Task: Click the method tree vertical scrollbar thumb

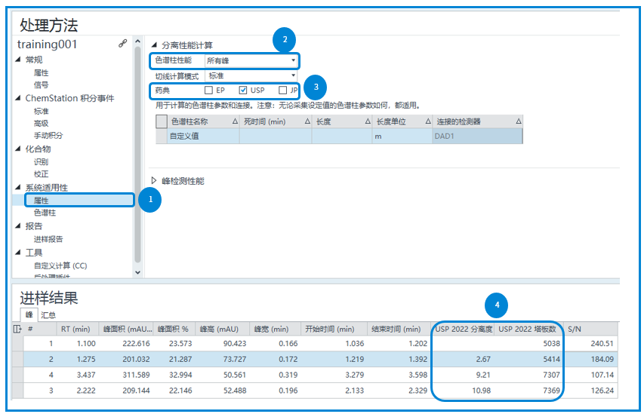Action: click(137, 154)
